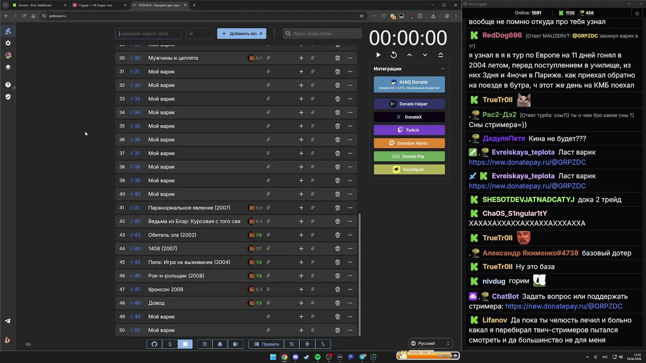
Task: Connect Donation Alerts integration
Action: pyautogui.click(x=409, y=143)
